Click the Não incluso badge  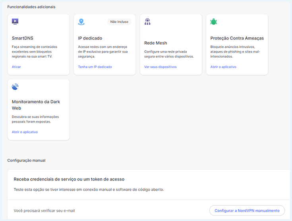pos(119,21)
